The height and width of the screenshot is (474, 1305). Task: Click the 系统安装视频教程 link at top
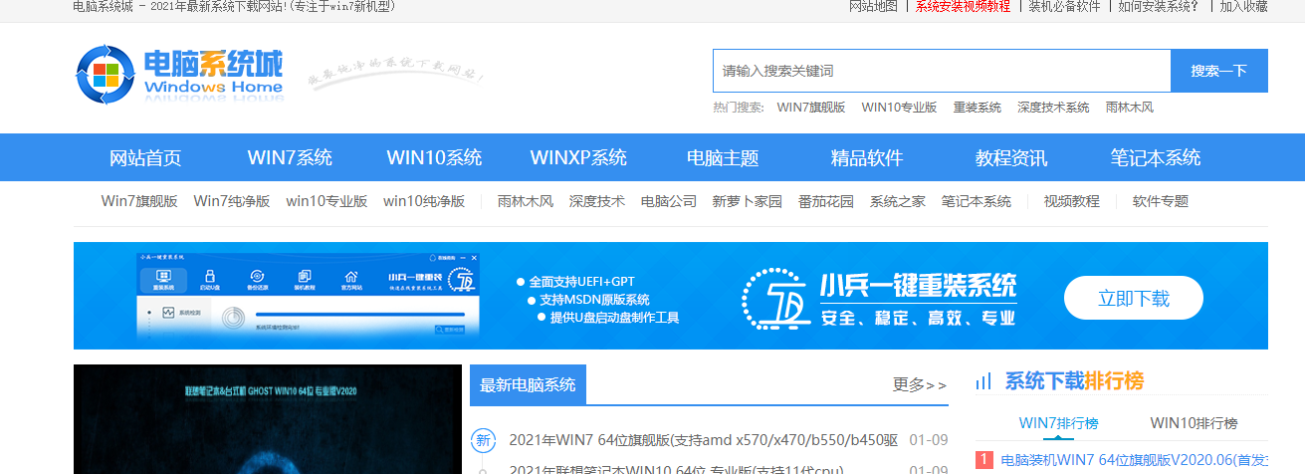click(963, 6)
